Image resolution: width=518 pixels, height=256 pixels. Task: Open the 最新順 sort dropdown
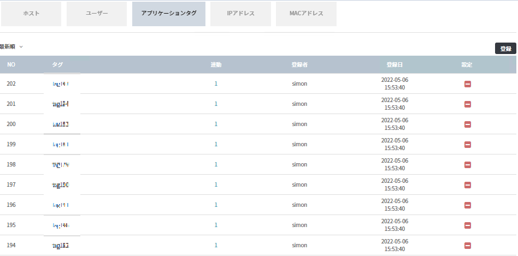point(11,47)
